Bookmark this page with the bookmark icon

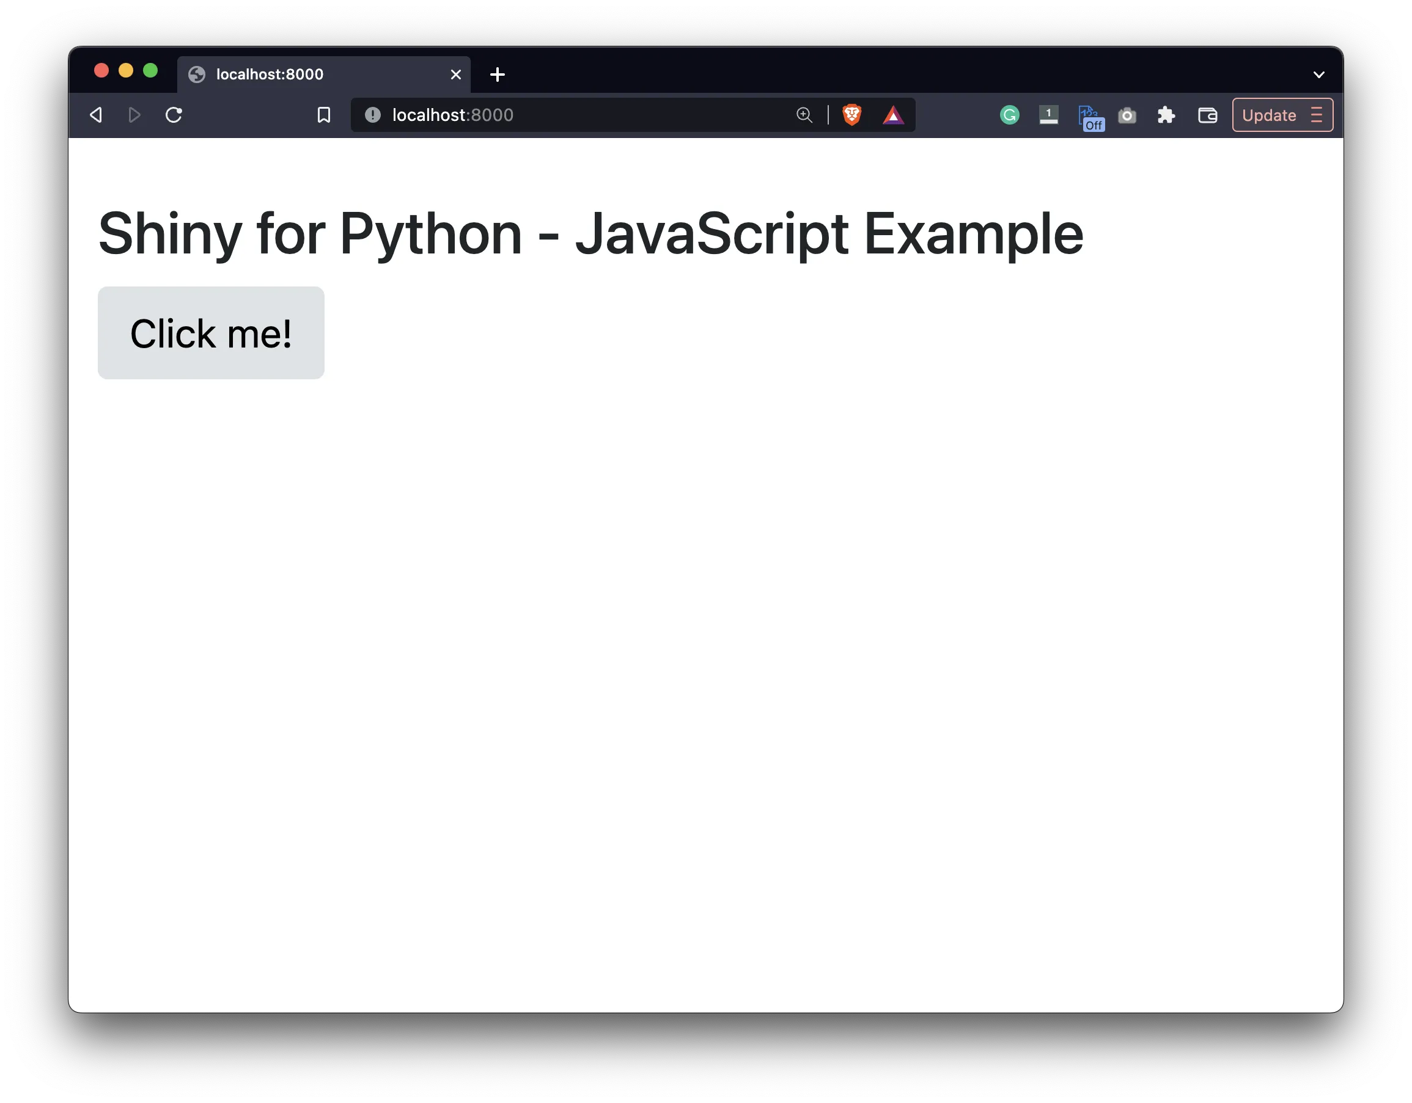(x=324, y=115)
